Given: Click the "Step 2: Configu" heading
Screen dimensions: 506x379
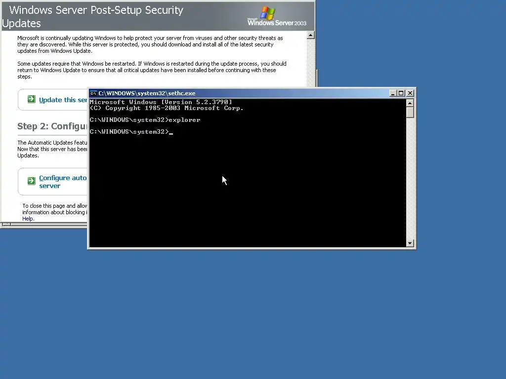Looking at the screenshot, I should coord(52,126).
